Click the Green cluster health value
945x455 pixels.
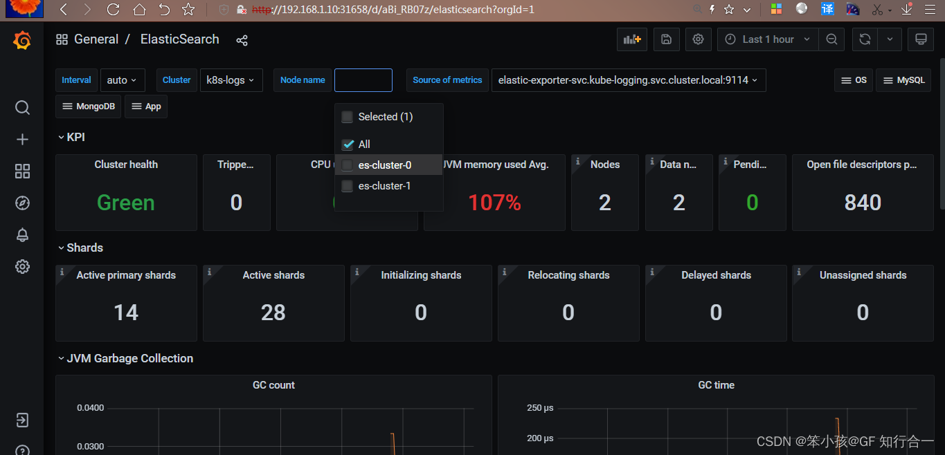126,203
